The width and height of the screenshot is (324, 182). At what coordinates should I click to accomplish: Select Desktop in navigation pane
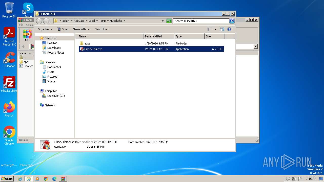point(52,43)
